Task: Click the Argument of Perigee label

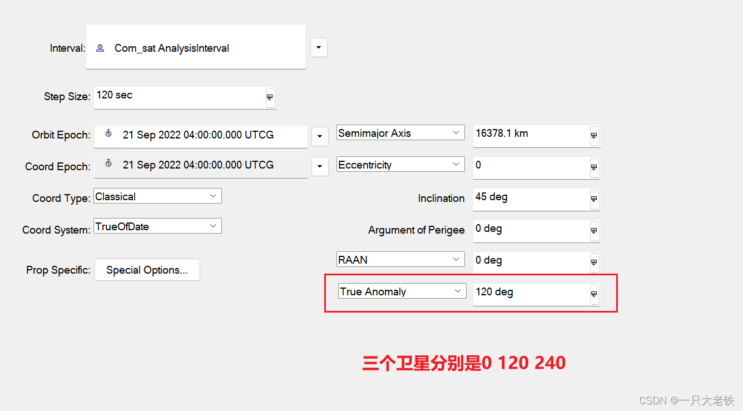Action: 417,230
